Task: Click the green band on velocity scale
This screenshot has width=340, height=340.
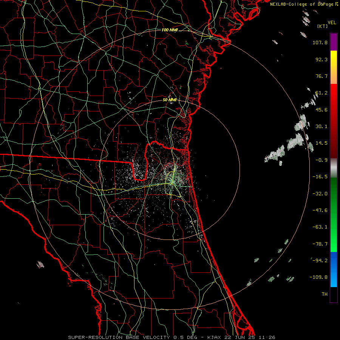Action: point(334,215)
